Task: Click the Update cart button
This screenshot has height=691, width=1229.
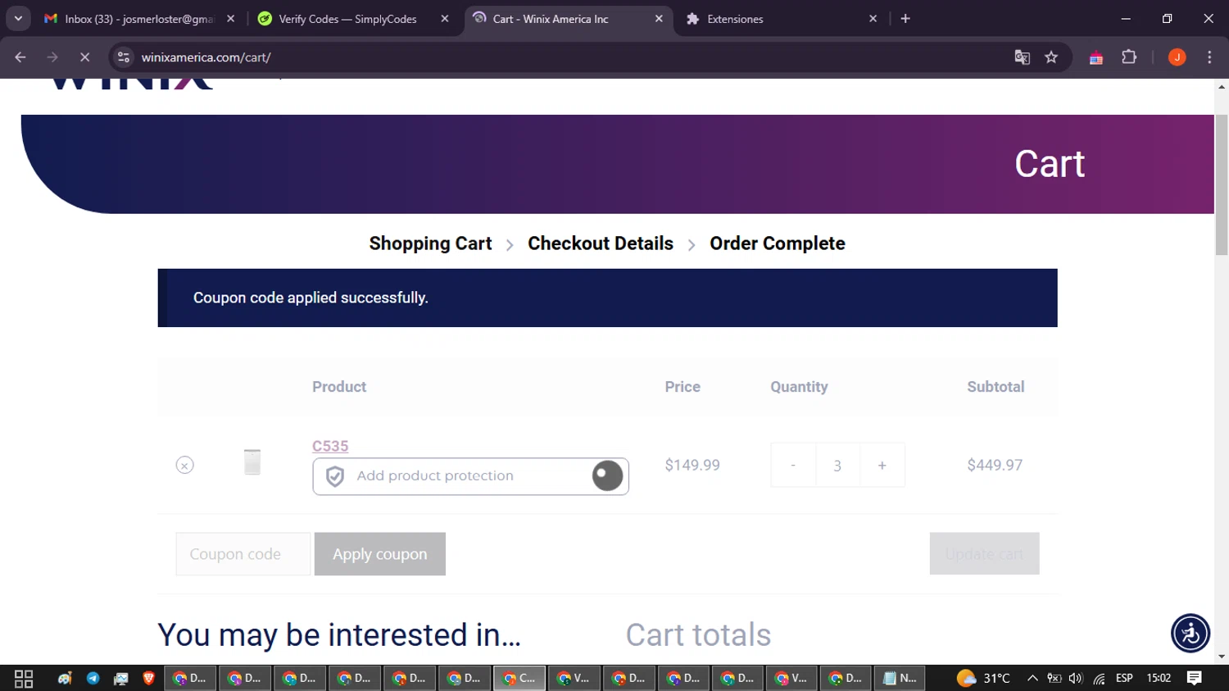Action: [984, 554]
